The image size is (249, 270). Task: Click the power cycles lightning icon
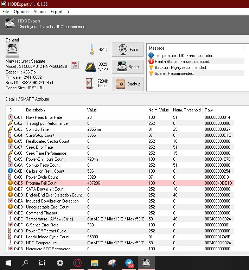(91, 67)
